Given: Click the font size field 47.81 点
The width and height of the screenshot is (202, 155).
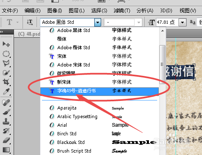Looking at the screenshot, I should pyautogui.click(x=167, y=23).
